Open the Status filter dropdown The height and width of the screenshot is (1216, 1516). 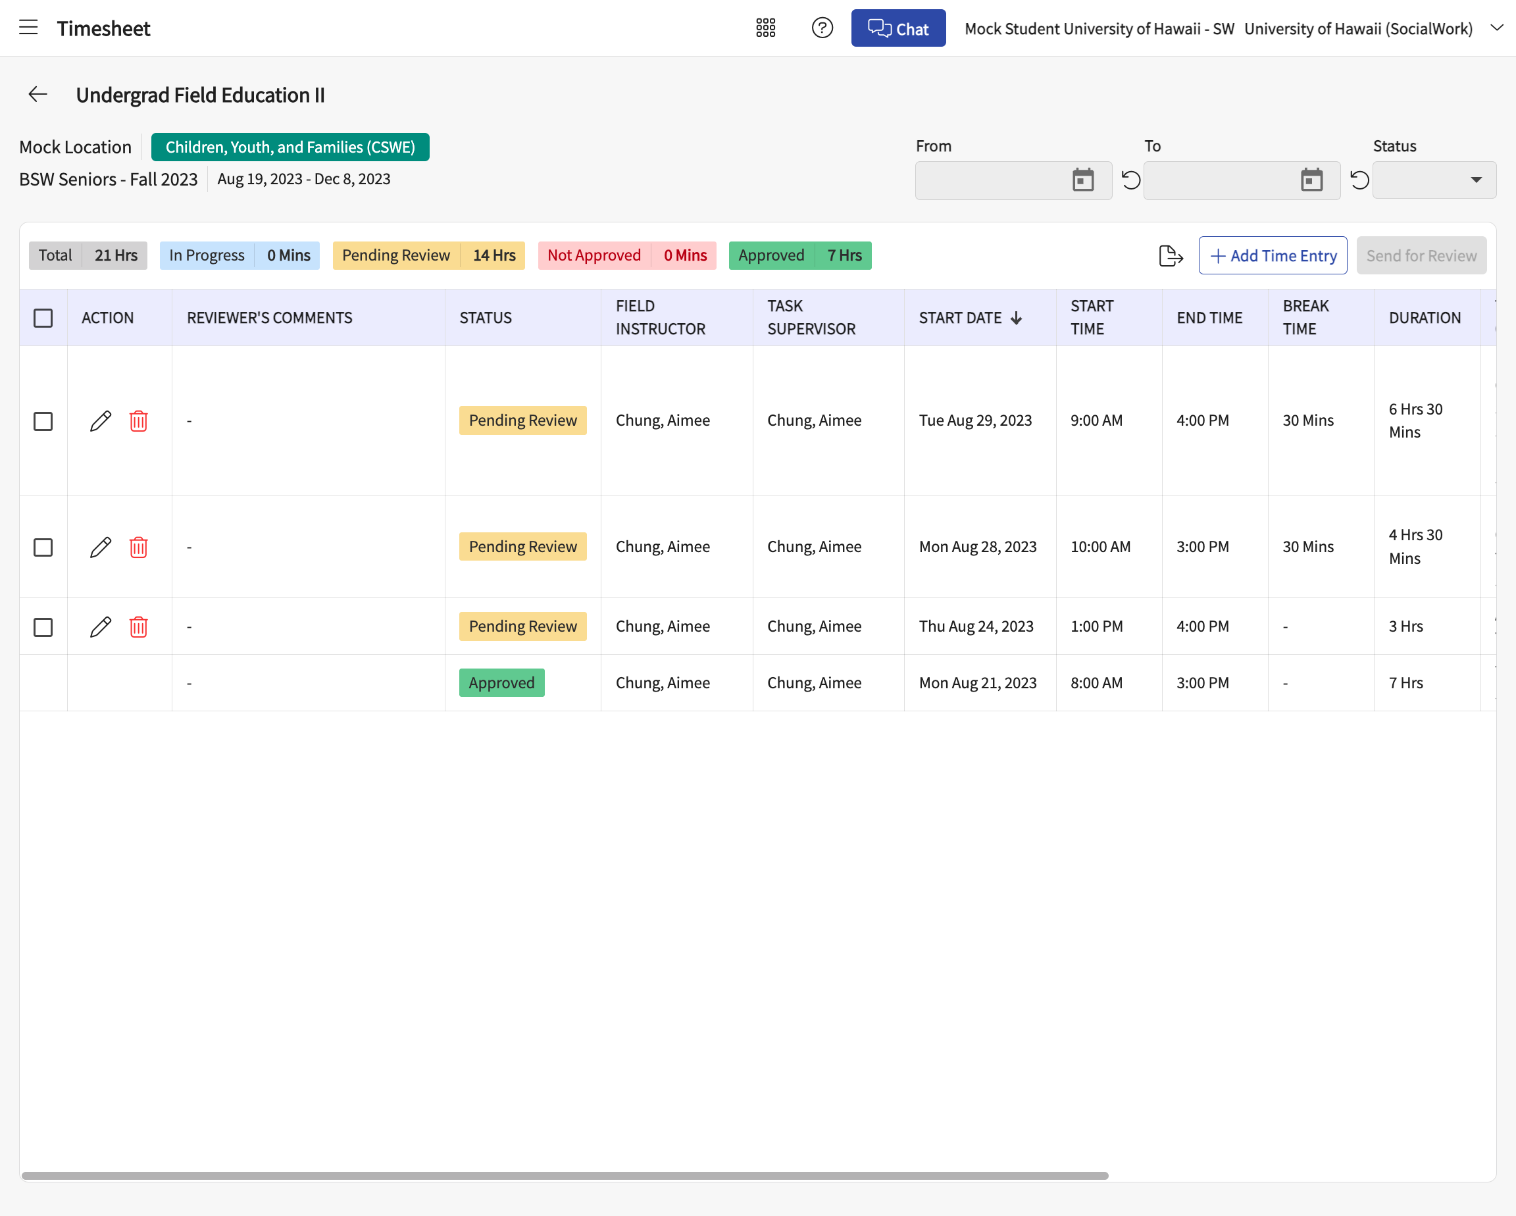pos(1434,180)
